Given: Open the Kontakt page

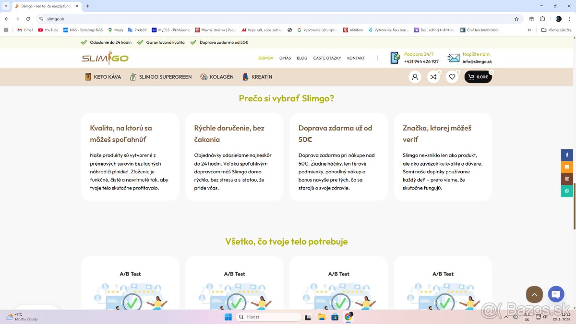Looking at the screenshot, I should [x=356, y=58].
